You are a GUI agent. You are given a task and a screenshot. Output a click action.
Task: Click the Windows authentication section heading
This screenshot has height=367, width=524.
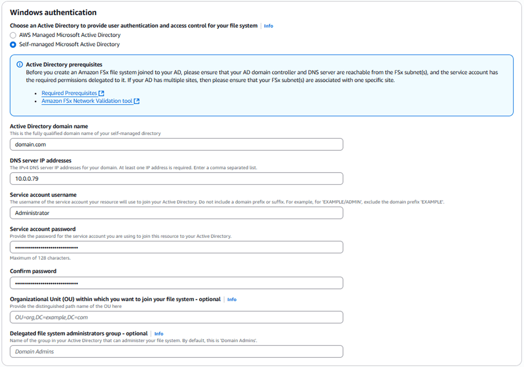coord(53,13)
